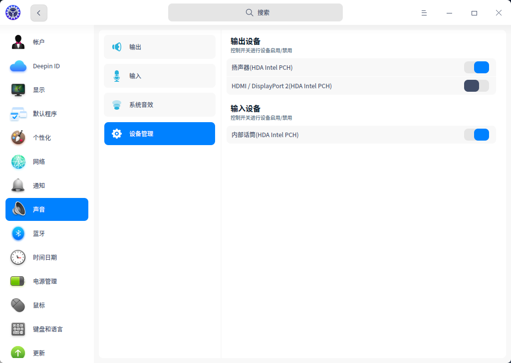The image size is (511, 363).
Task: Open 个性化 personalization palette icon
Action: (18, 138)
